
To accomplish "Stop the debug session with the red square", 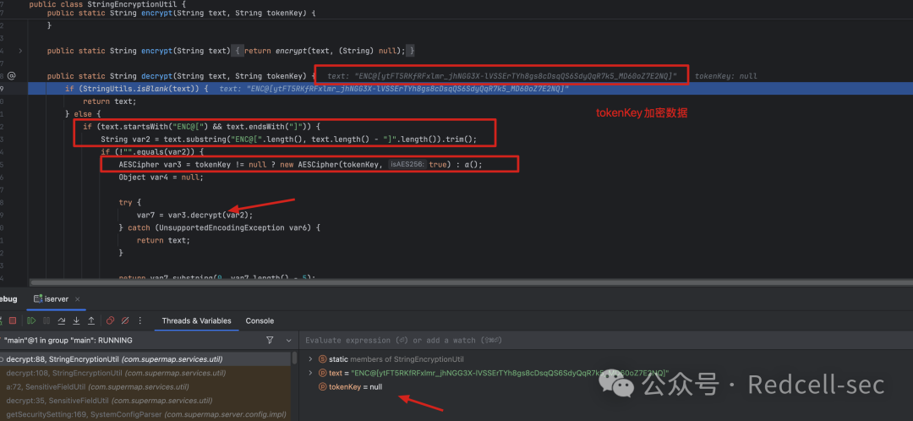I will point(12,321).
